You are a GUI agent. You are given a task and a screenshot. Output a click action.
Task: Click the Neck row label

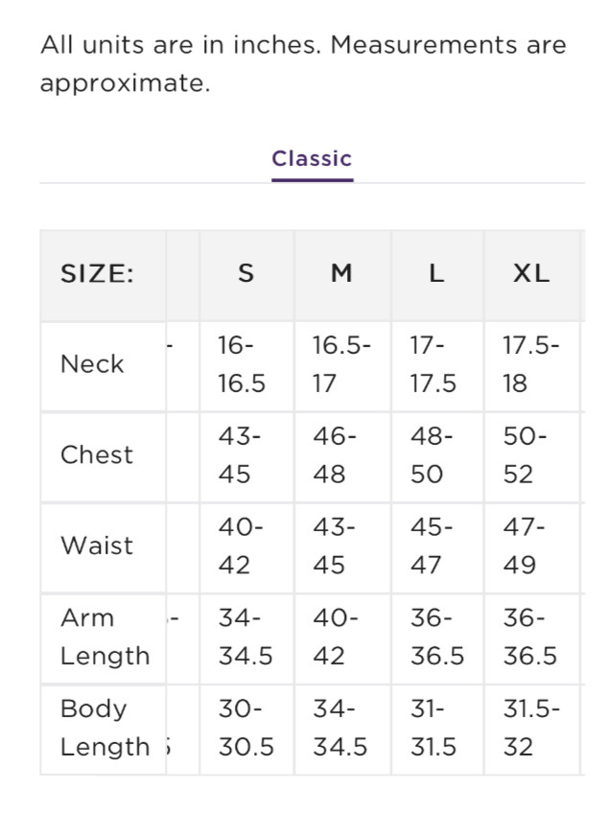pyautogui.click(x=92, y=364)
